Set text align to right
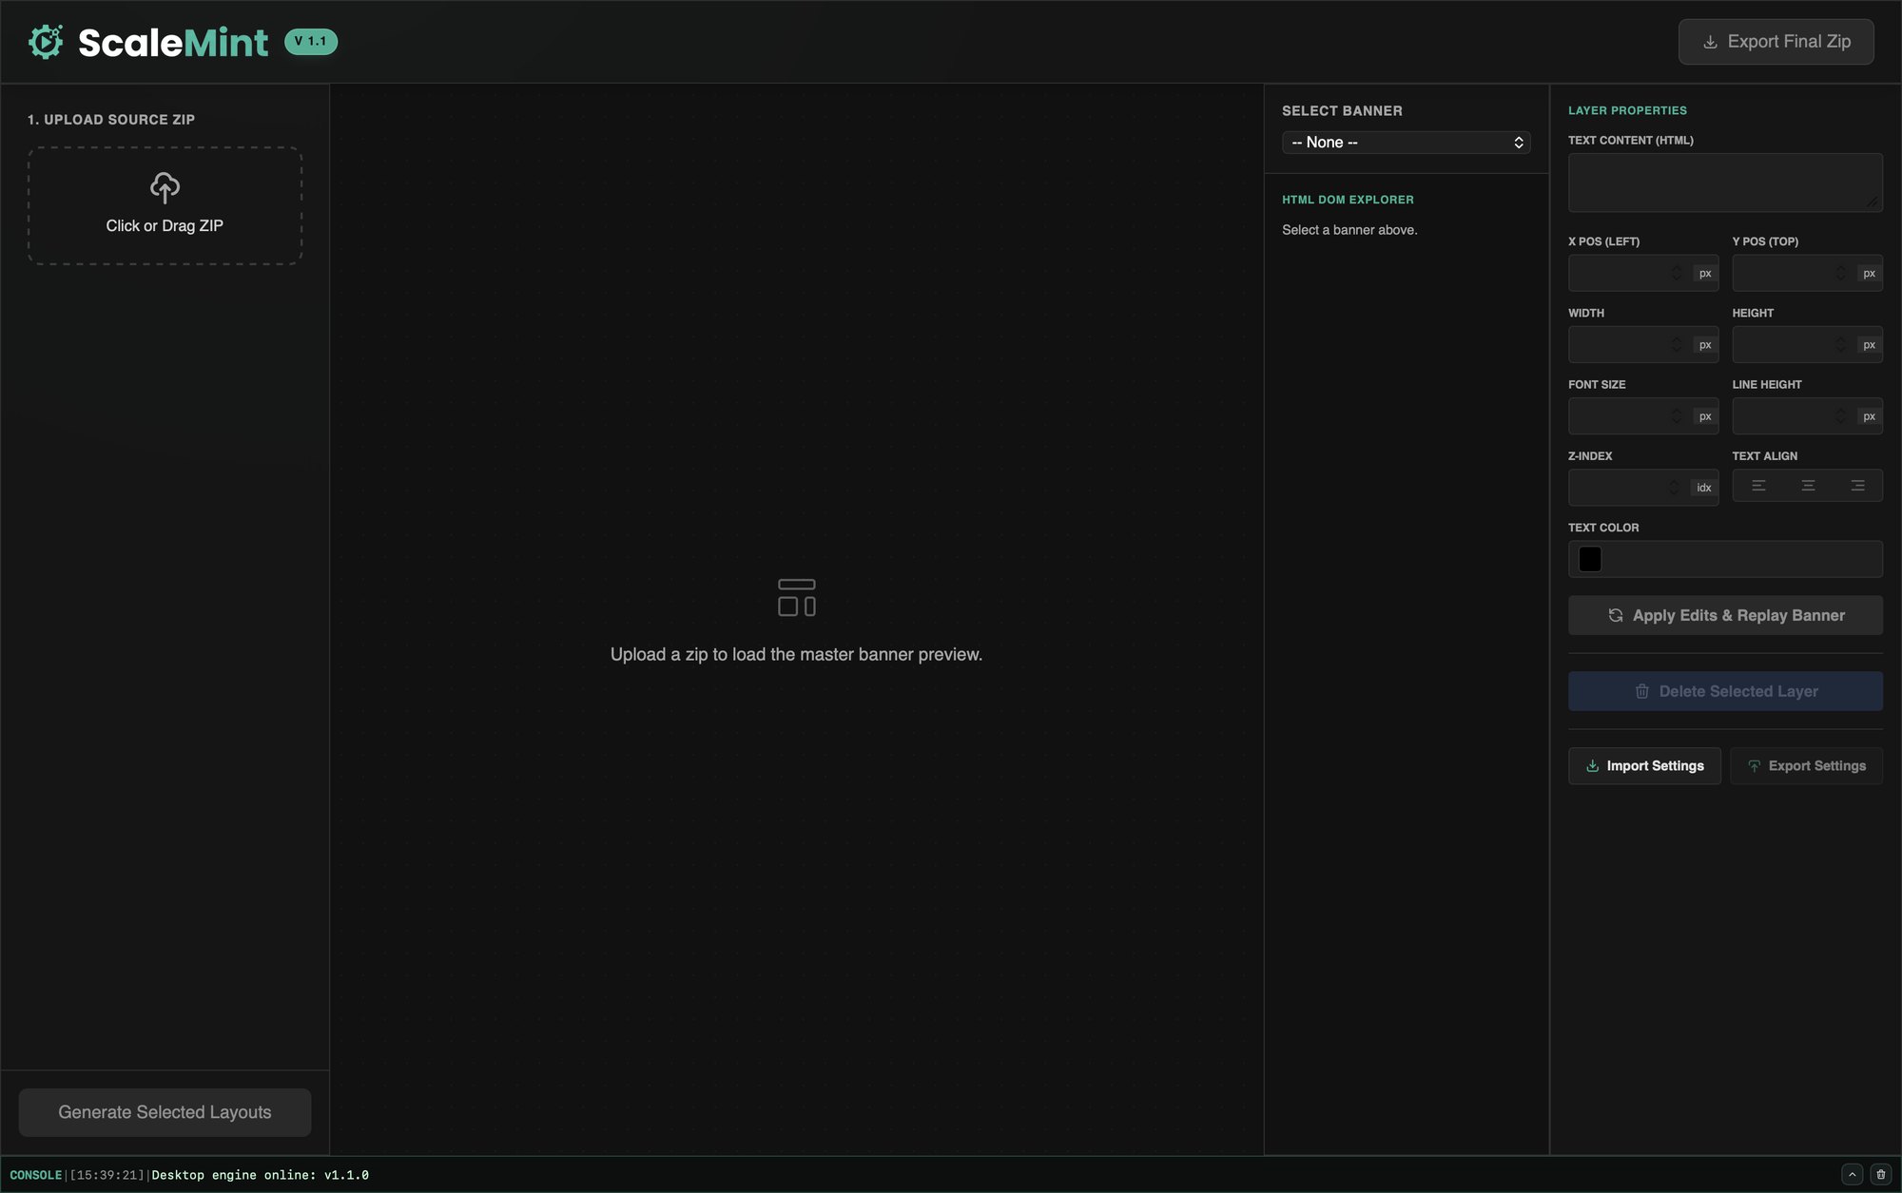The image size is (1902, 1193). 1857,486
